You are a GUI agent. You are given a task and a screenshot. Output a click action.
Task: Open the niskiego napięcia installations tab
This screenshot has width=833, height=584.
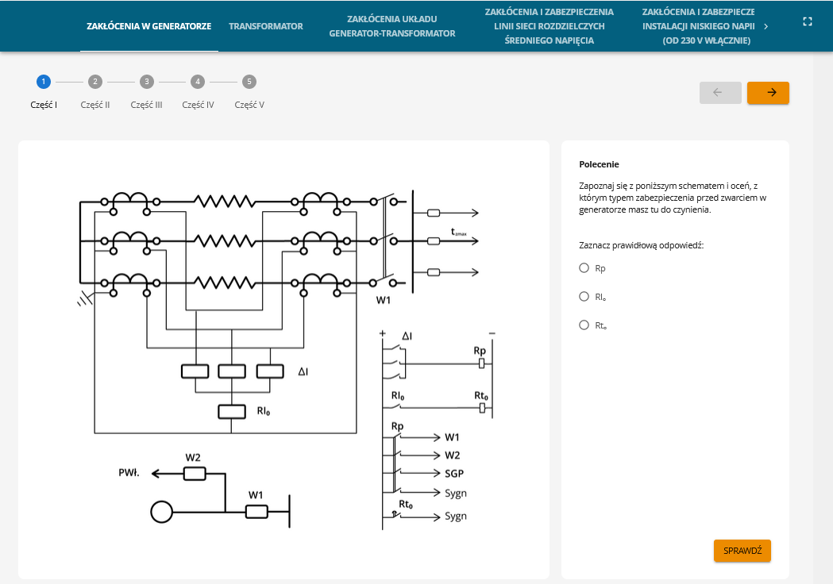pos(697,26)
